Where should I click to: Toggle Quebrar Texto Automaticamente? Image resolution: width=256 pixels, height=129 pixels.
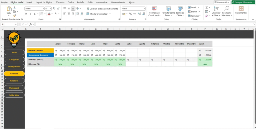(x=102, y=9)
